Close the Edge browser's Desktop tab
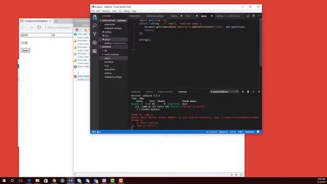Viewport: 327px width, 184px height. click(50, 21)
